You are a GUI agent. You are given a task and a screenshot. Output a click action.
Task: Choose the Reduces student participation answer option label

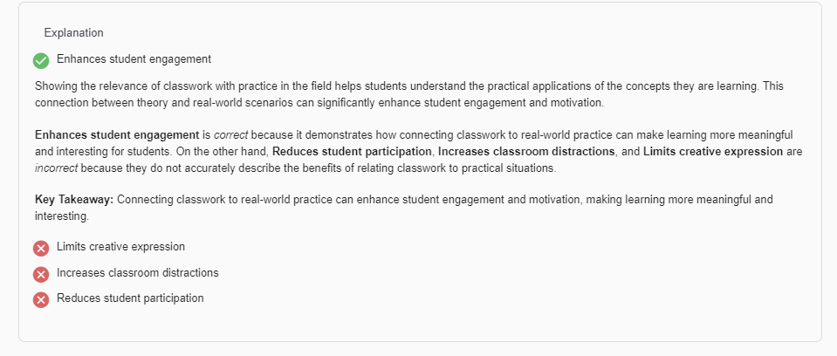[x=130, y=298]
